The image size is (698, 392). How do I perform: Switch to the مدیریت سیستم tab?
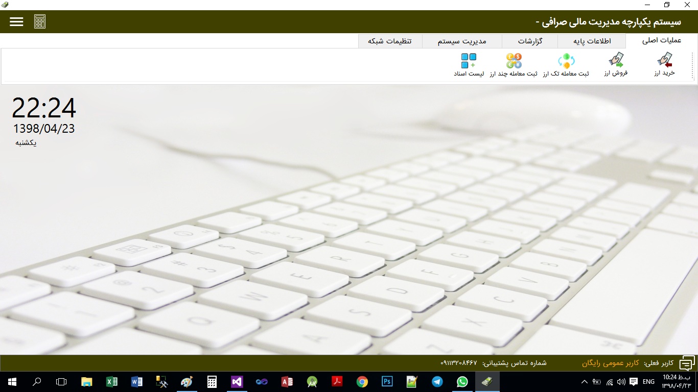point(462,41)
